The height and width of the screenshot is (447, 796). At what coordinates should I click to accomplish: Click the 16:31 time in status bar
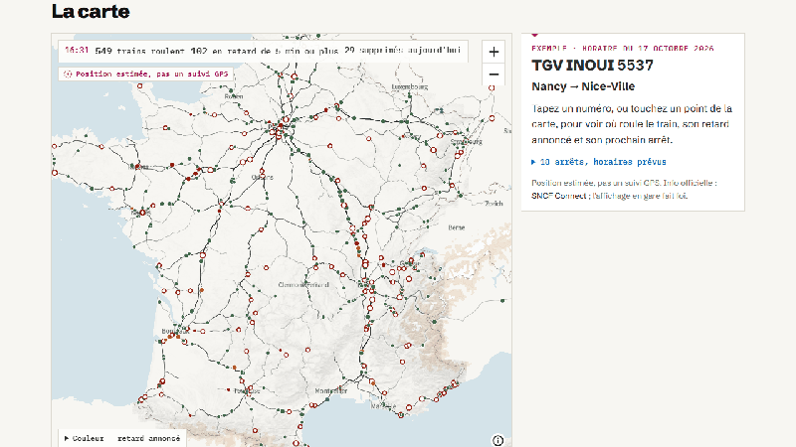pos(77,51)
